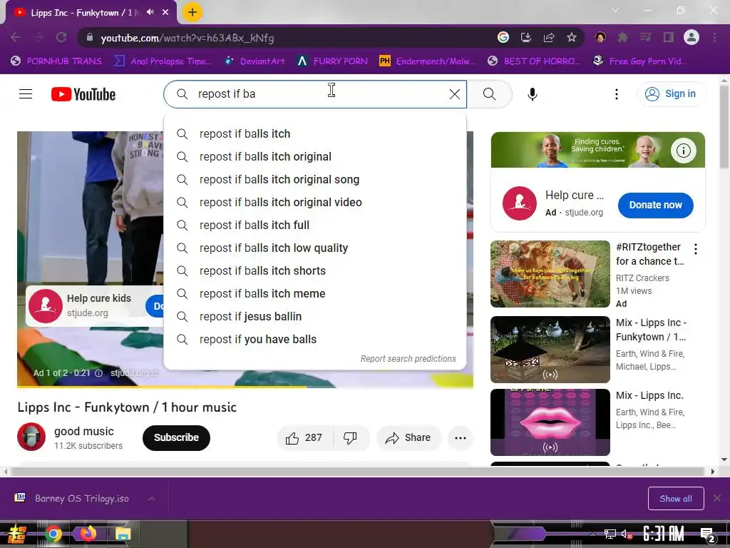Share this page via Chrome share icon
This screenshot has width=730, height=548.
pos(549,37)
